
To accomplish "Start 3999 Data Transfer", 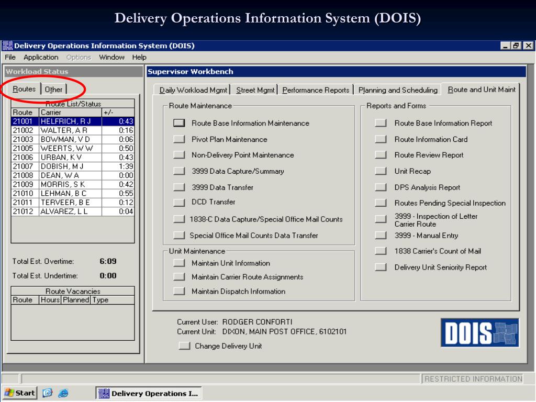I will point(179,187).
